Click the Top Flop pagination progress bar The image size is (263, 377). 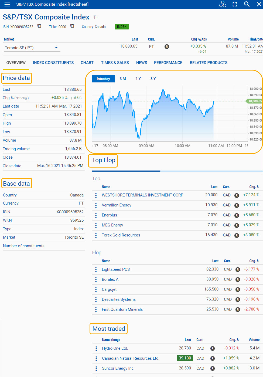tap(175, 171)
